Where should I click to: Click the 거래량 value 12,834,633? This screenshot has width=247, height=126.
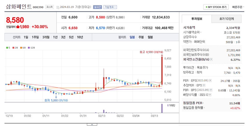coord(161,17)
